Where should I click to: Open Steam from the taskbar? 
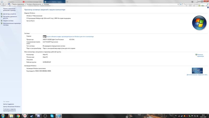pyautogui.click(x=32, y=116)
